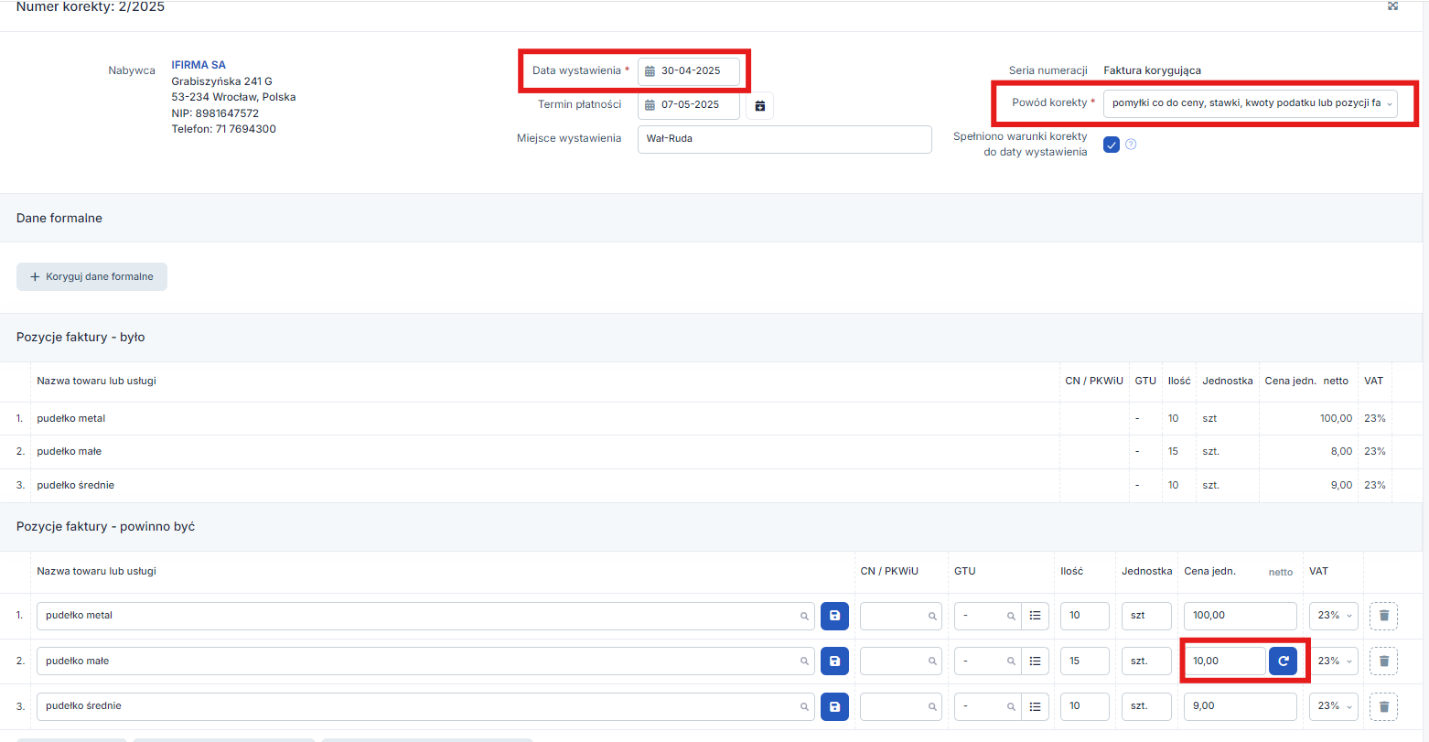The height and width of the screenshot is (742, 1429).
Task: Click unit price field showing 100,00
Action: point(1241,616)
